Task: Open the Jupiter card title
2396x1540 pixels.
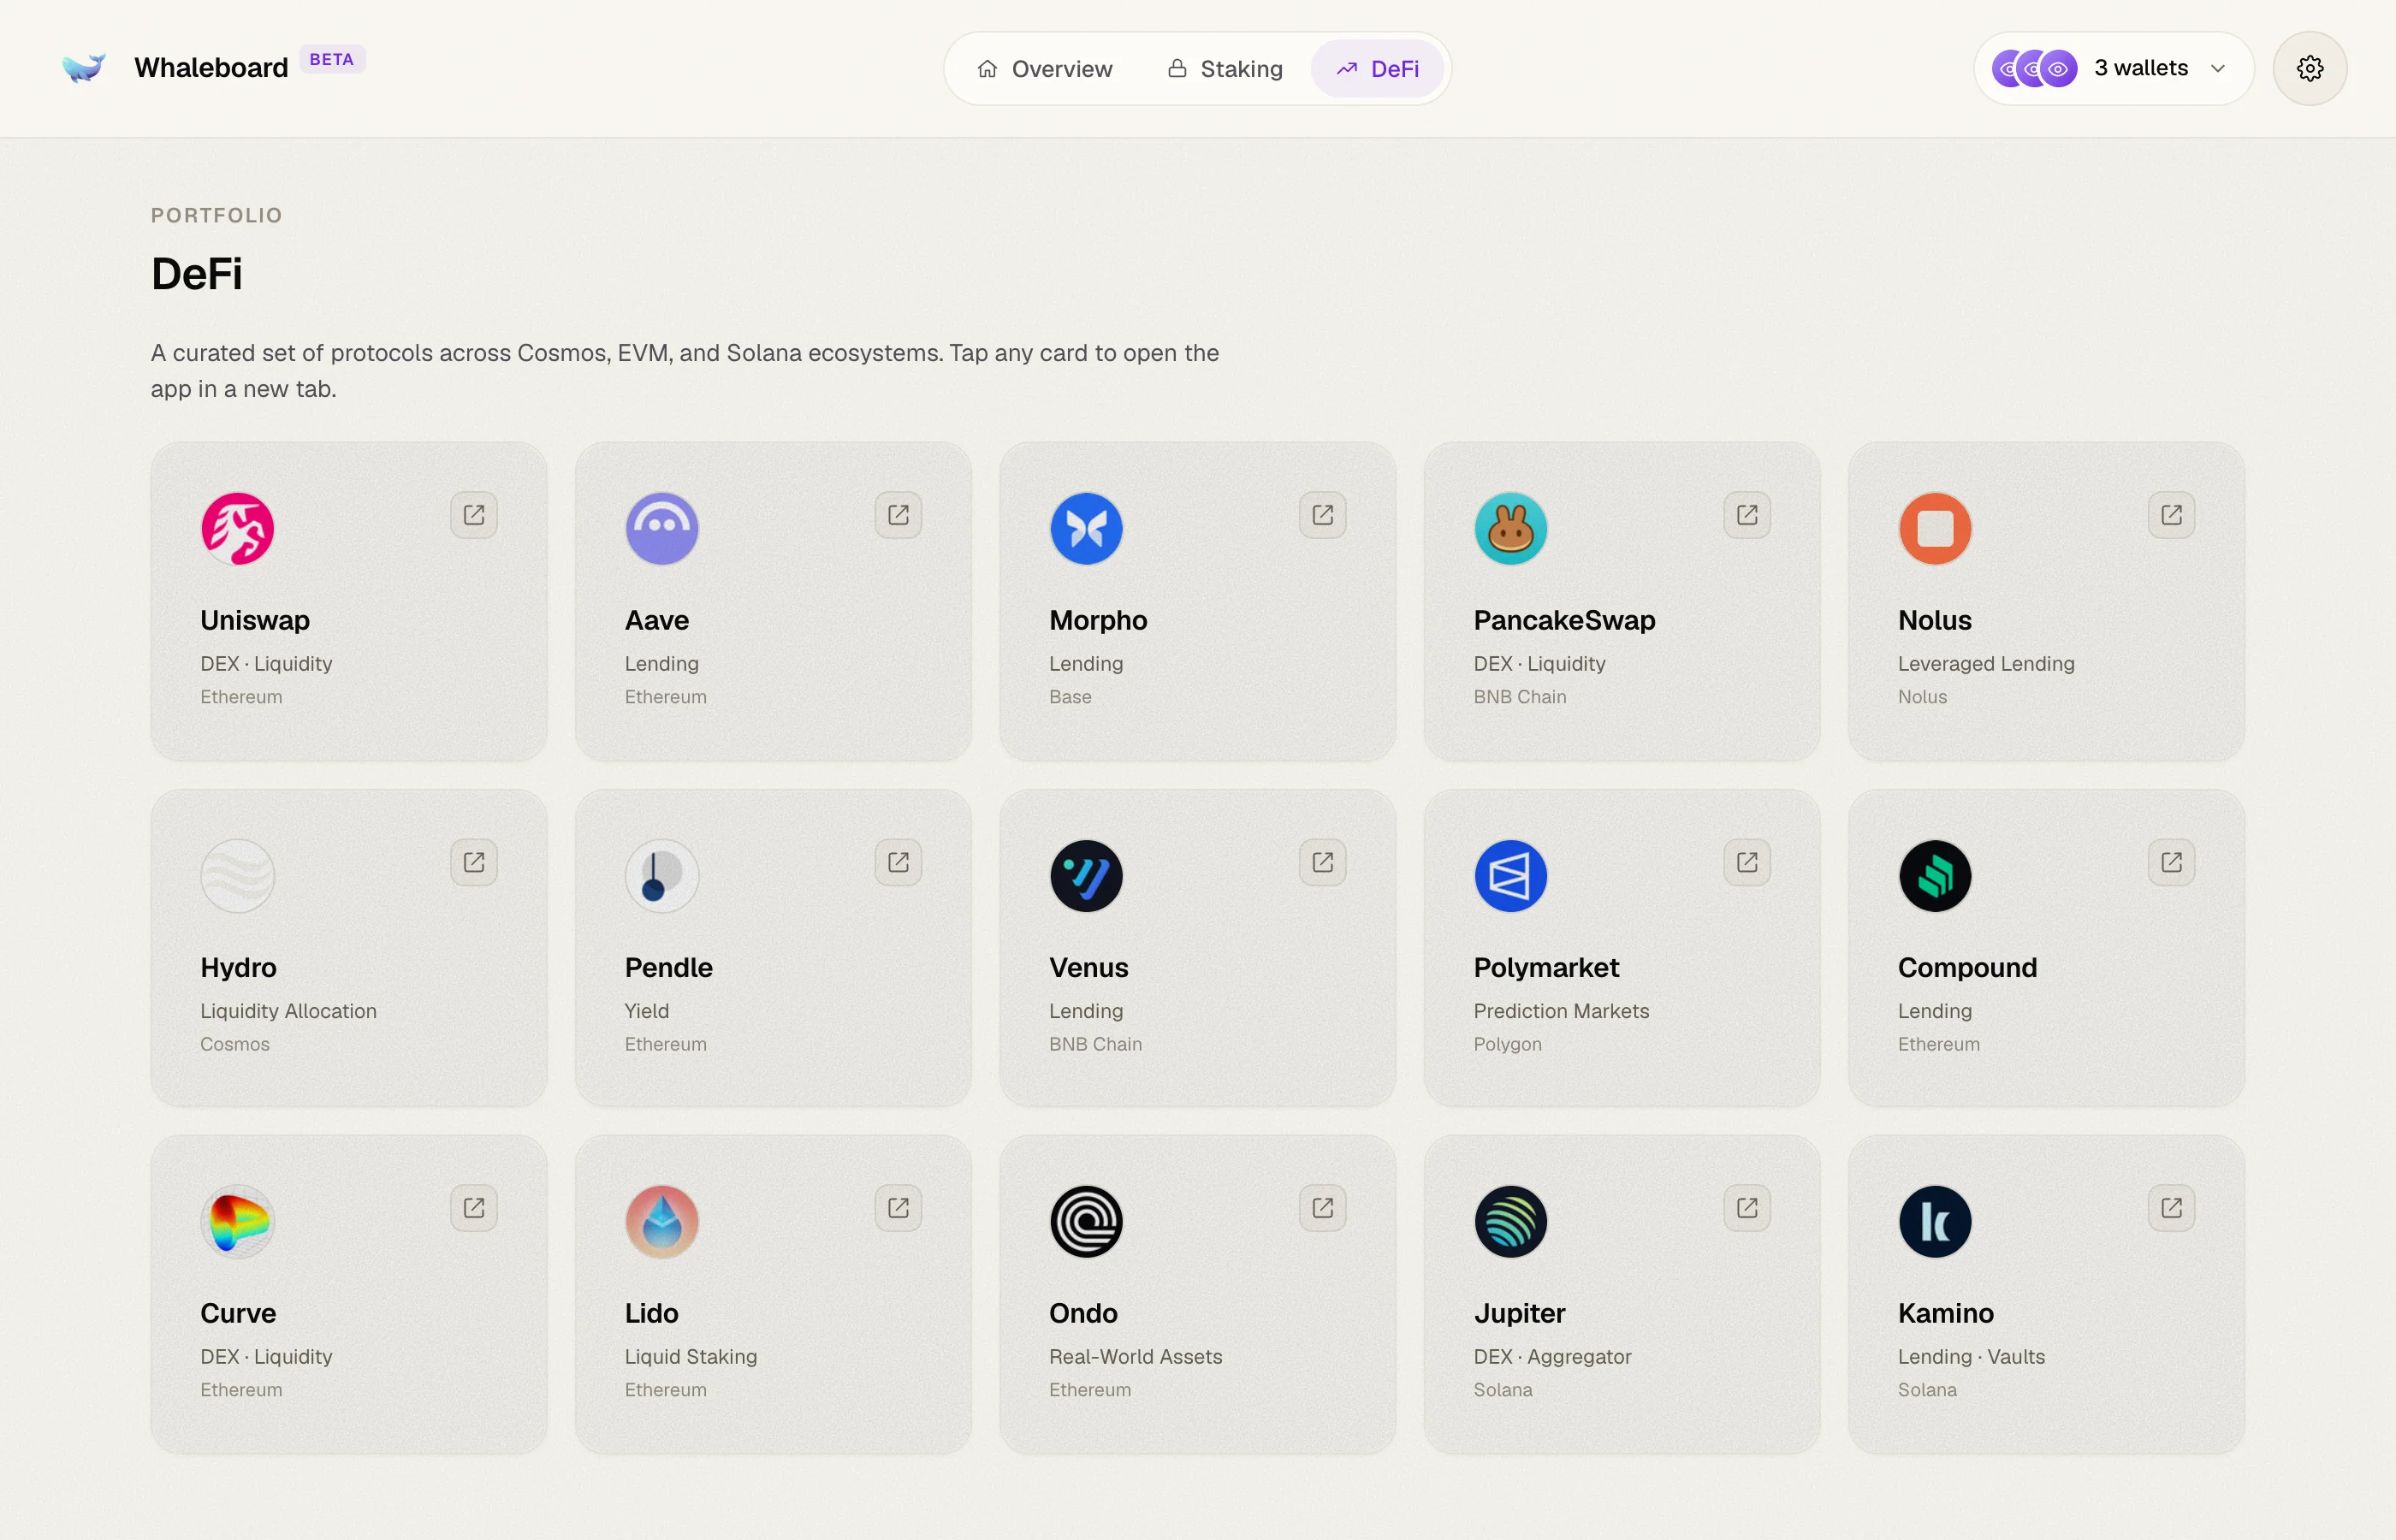Action: (x=1519, y=1314)
